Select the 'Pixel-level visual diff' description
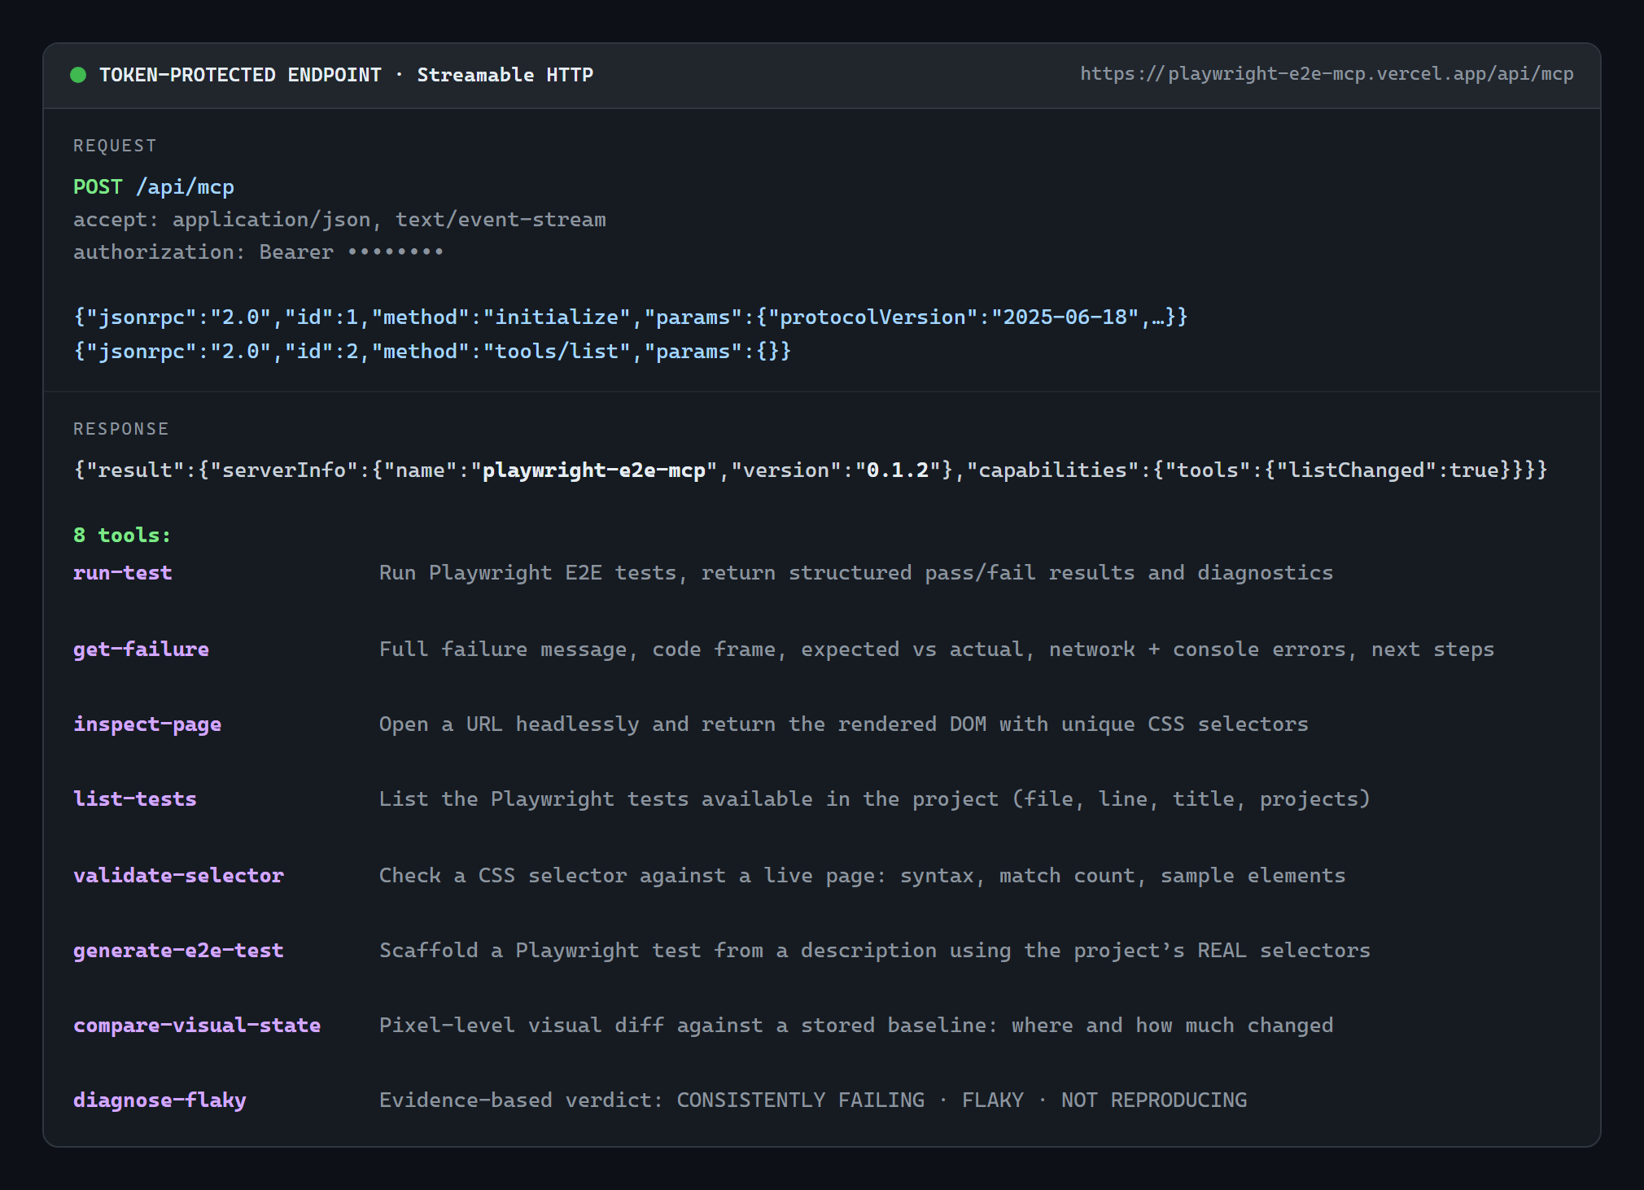 coord(856,1026)
